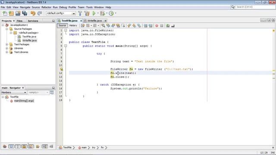Screen dimensions: 276x155
Task: Open the Members dropdown in Navigator
Action: click(14, 93)
